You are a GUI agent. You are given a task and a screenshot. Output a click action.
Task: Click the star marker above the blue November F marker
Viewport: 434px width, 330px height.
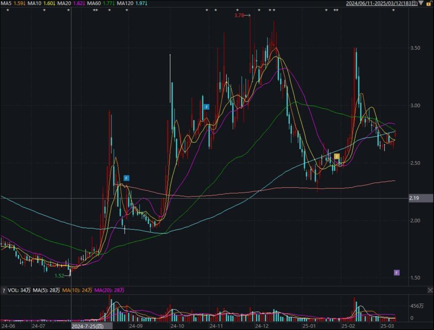click(x=206, y=10)
